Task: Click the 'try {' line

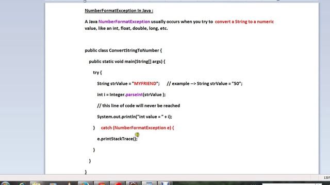Action: [97, 72]
